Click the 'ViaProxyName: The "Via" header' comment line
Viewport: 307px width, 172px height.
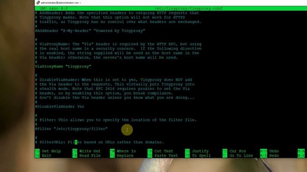(x=118, y=44)
